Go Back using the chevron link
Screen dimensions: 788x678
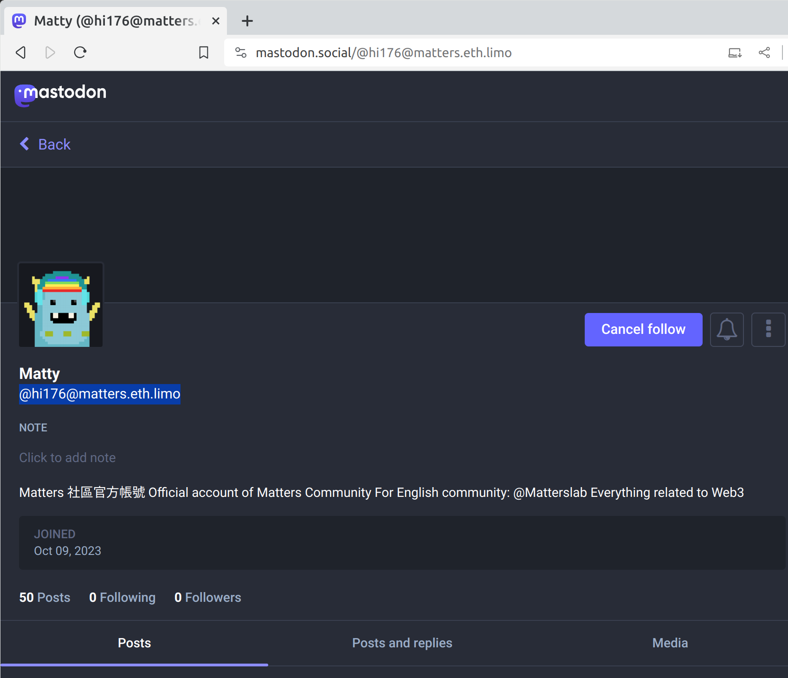pyautogui.click(x=45, y=144)
